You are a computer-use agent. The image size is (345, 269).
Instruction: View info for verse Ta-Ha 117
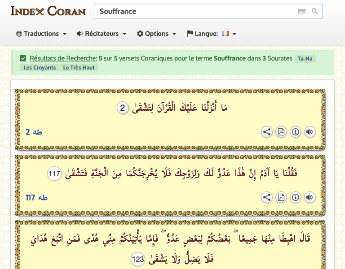click(295, 197)
